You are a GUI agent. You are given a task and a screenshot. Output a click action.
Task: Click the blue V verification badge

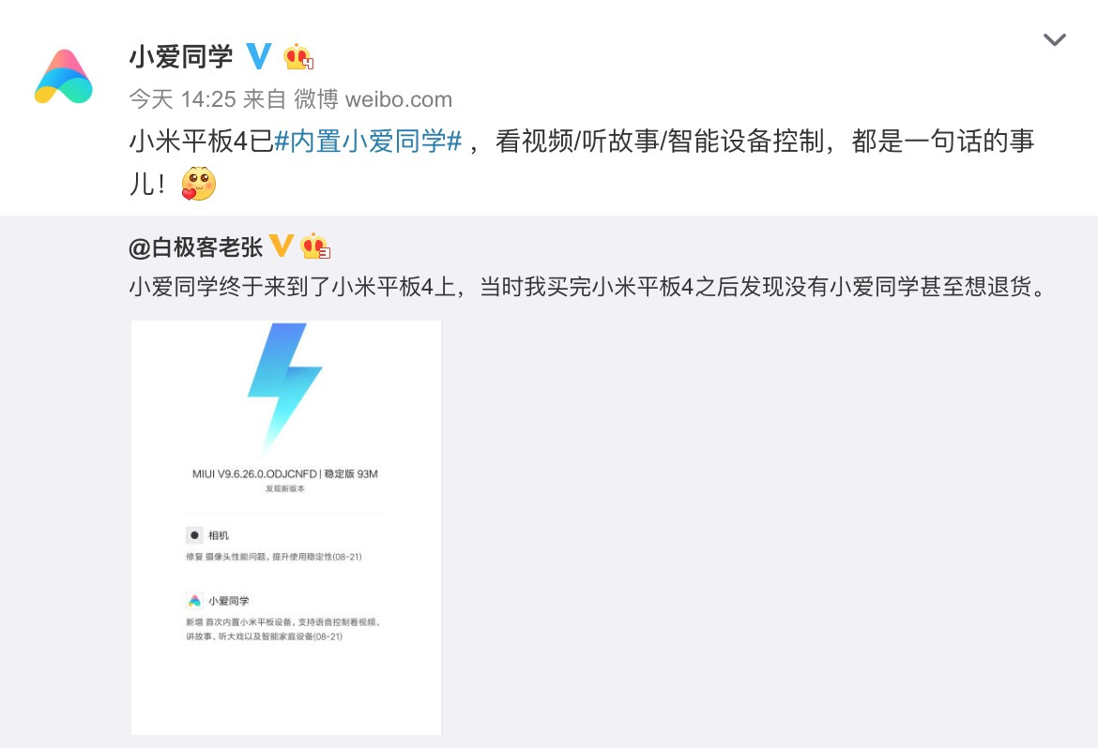(x=258, y=56)
